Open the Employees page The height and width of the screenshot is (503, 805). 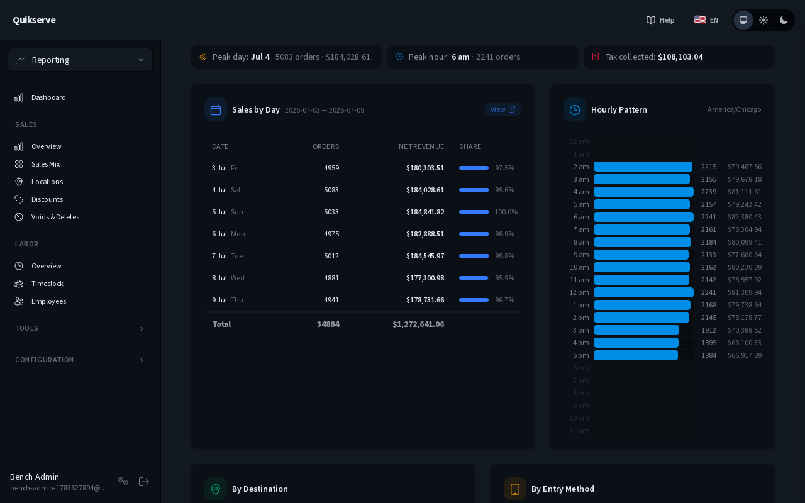click(x=80, y=301)
